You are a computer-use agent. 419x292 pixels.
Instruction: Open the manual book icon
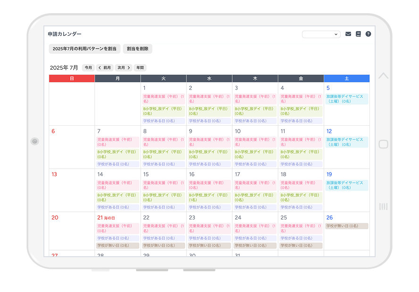[x=358, y=34]
